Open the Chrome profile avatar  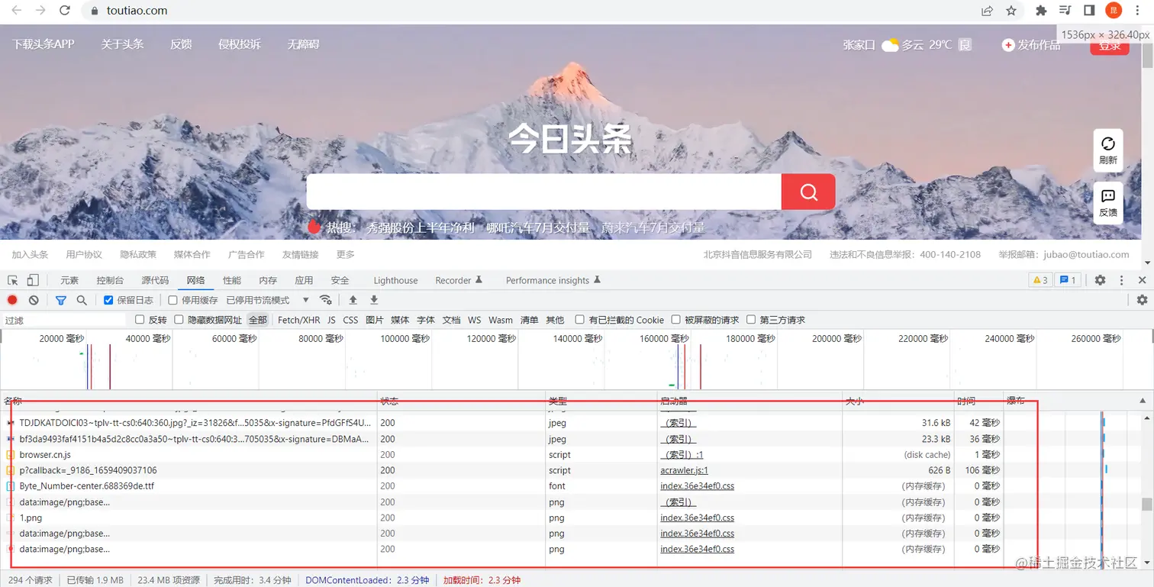pos(1114,11)
